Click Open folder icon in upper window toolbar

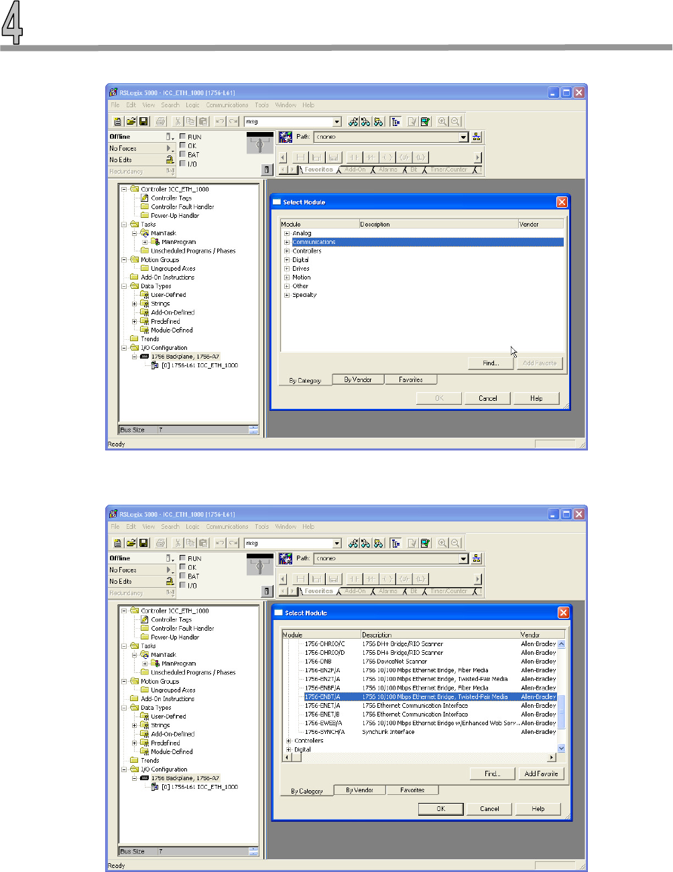131,121
